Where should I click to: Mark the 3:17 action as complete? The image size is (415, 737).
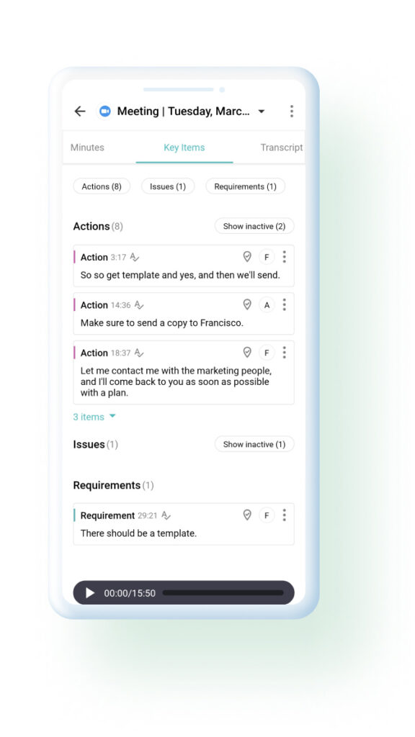(x=247, y=257)
